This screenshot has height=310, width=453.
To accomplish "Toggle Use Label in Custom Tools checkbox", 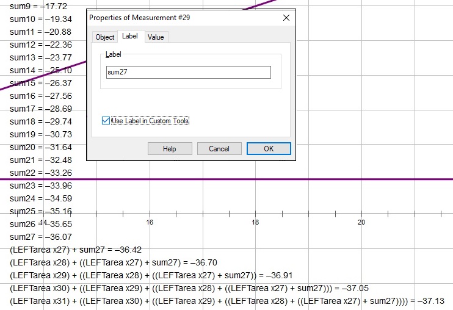I will [x=107, y=121].
